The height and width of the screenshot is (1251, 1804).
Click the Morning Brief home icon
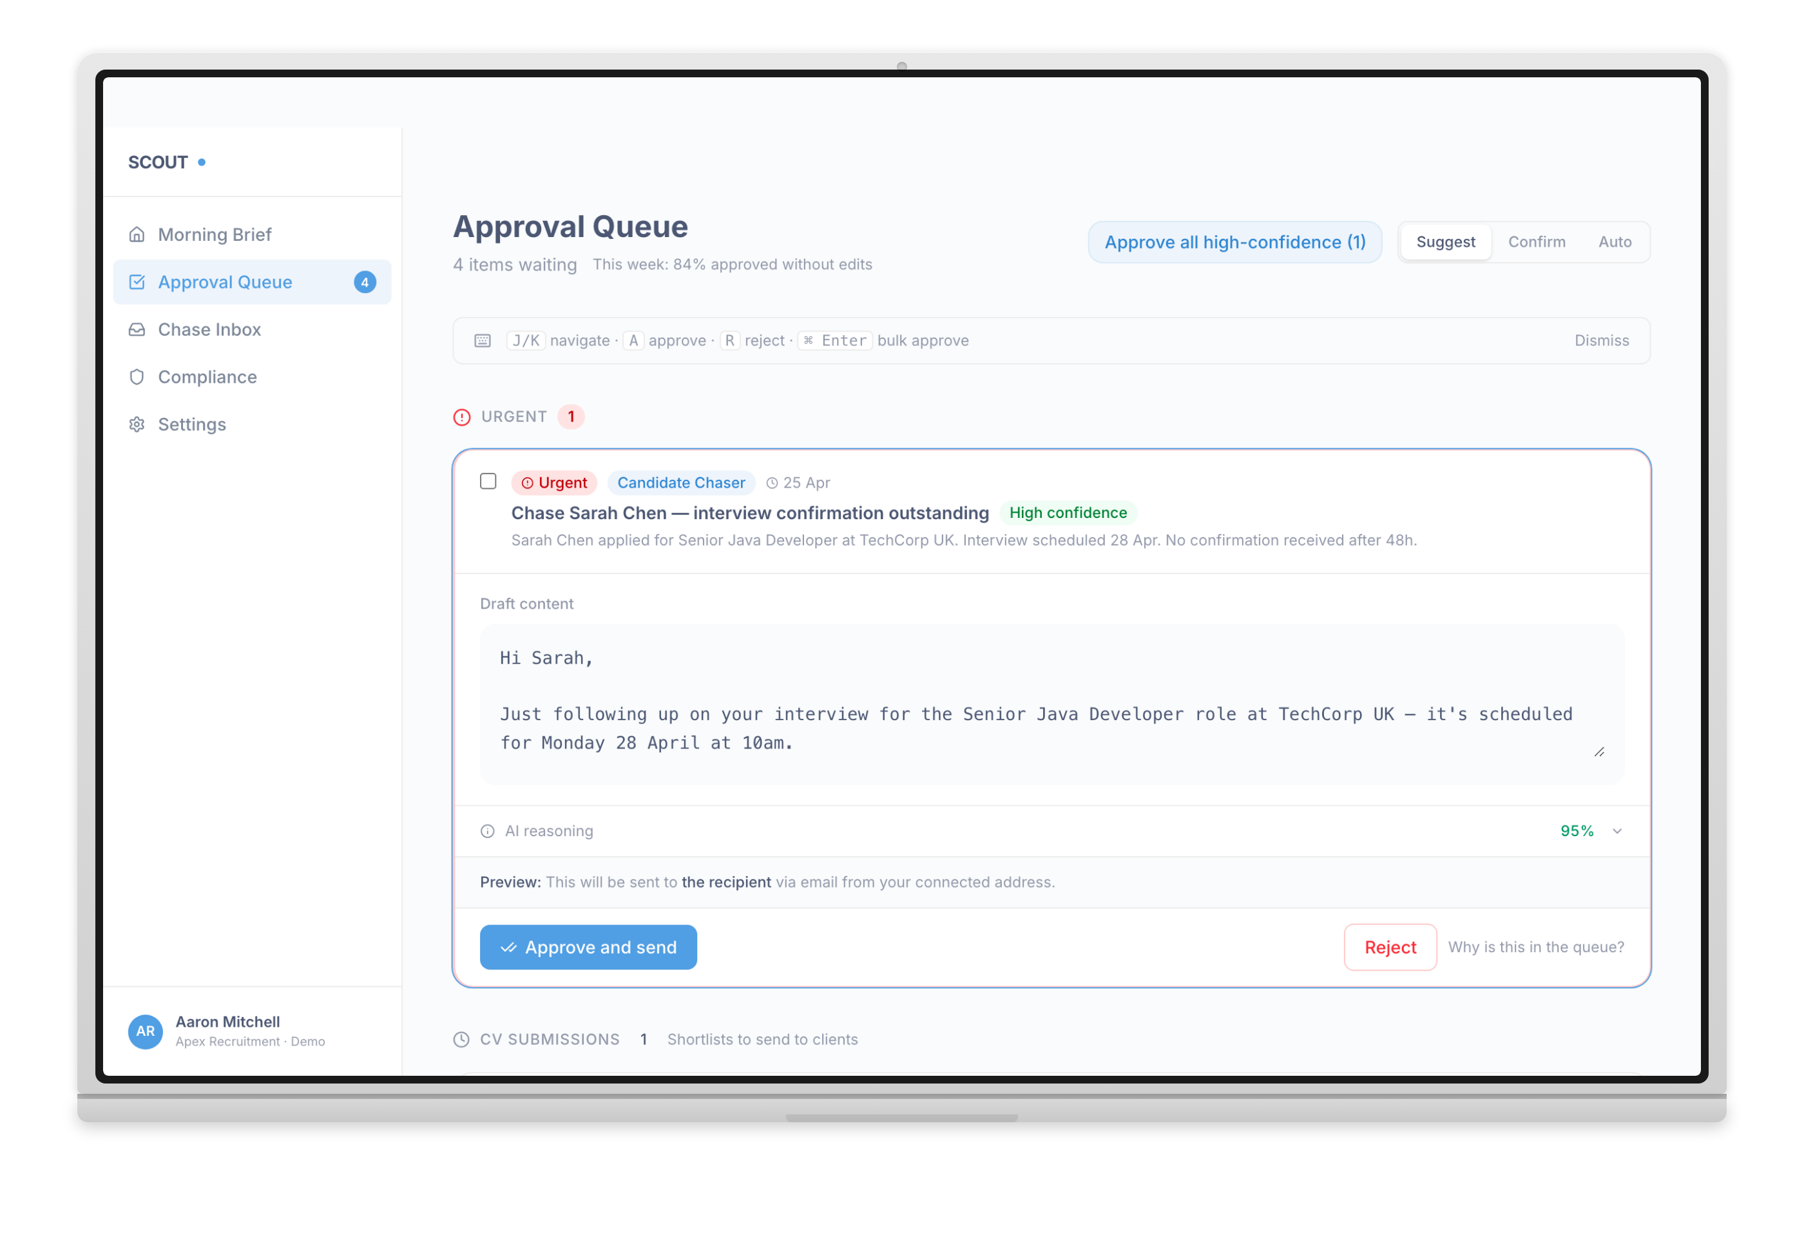(137, 234)
